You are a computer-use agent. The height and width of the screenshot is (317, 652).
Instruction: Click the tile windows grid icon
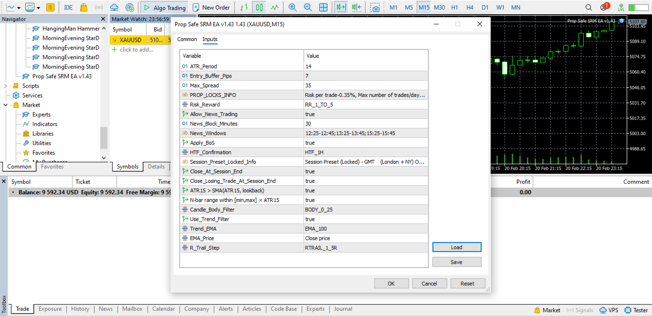[x=323, y=8]
